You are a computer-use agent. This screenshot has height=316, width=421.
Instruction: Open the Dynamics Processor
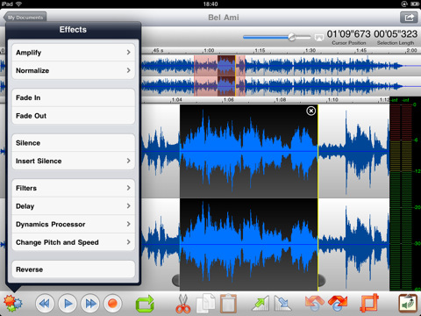(73, 225)
